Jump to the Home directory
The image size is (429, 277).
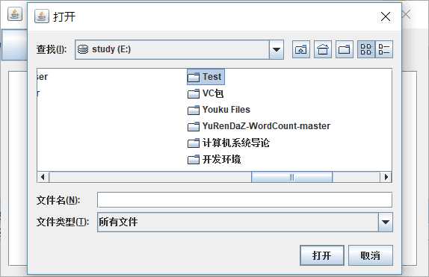[x=323, y=49]
